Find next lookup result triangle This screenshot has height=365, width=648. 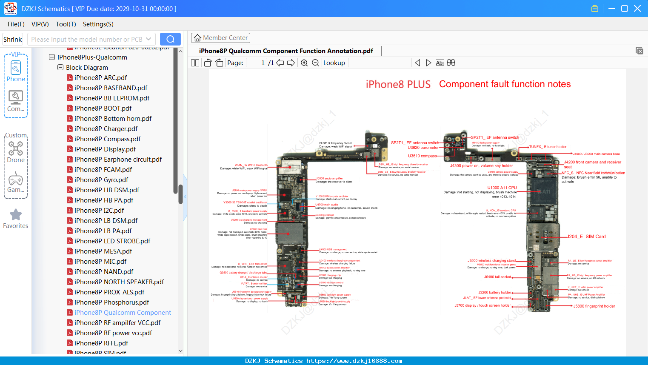pyautogui.click(x=428, y=63)
